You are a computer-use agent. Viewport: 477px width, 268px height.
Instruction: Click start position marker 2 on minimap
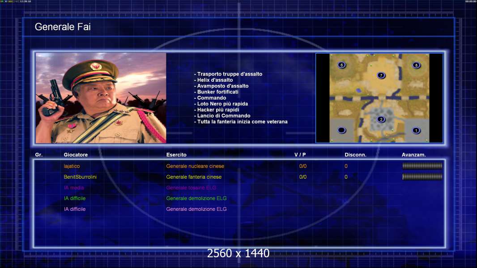click(381, 119)
